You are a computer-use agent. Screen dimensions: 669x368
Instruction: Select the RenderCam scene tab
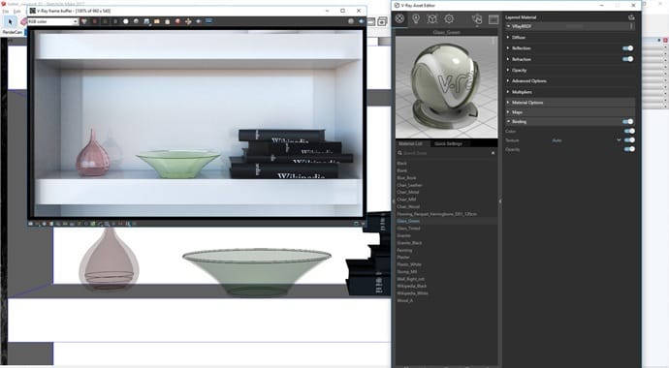click(13, 32)
